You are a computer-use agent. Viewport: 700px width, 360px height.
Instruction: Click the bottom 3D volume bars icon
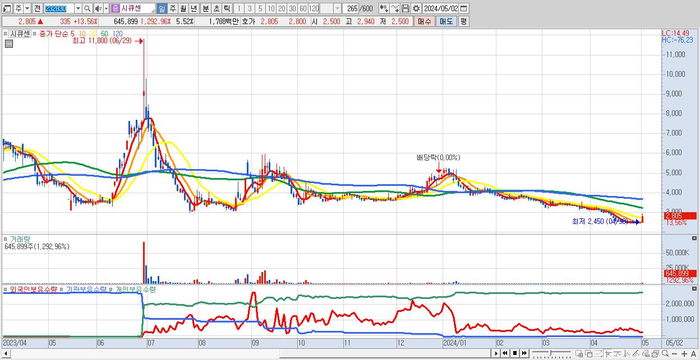pos(646,353)
